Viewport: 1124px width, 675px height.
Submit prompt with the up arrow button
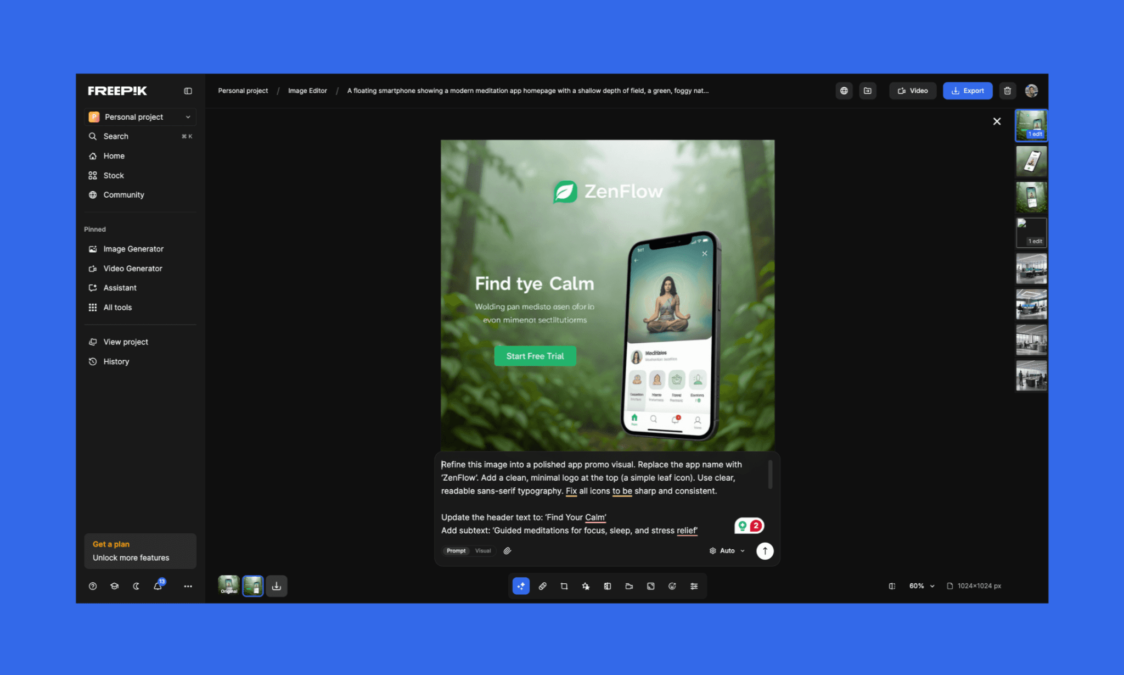point(765,550)
